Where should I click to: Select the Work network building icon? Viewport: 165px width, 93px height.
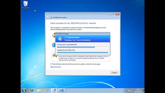coord(53,45)
